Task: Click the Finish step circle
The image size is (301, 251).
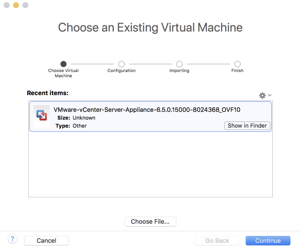Action: (238, 64)
